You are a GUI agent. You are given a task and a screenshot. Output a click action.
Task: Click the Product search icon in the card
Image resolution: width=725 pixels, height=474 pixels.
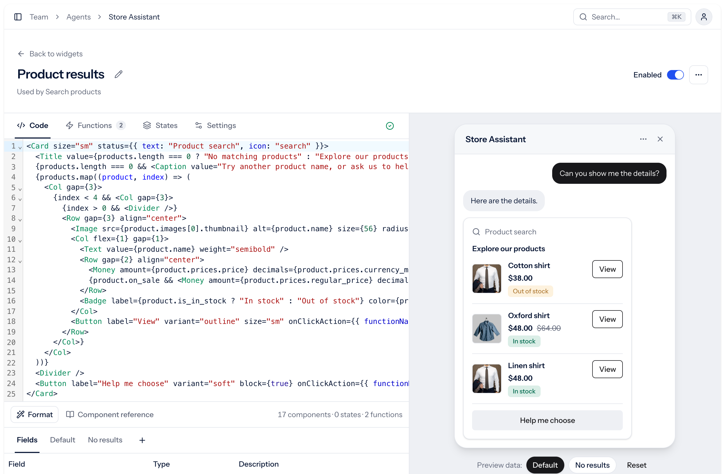[476, 232]
